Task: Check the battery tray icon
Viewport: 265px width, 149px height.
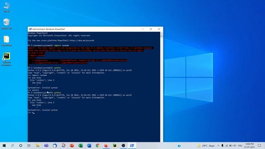Action: [x=231, y=146]
